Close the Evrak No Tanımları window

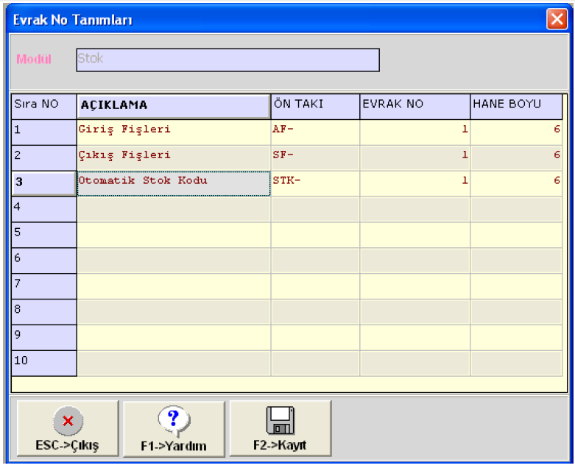[556, 20]
